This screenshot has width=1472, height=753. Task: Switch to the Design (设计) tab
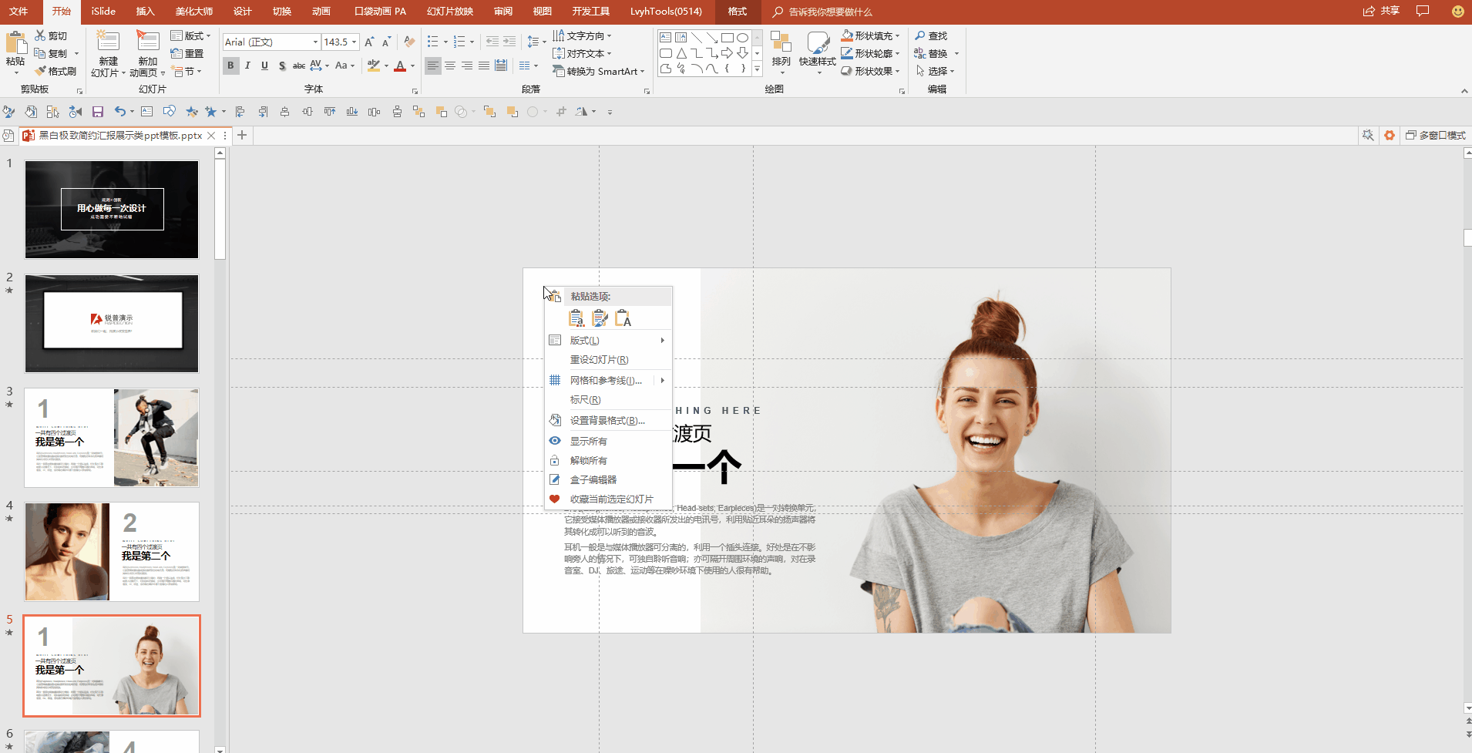pos(242,12)
